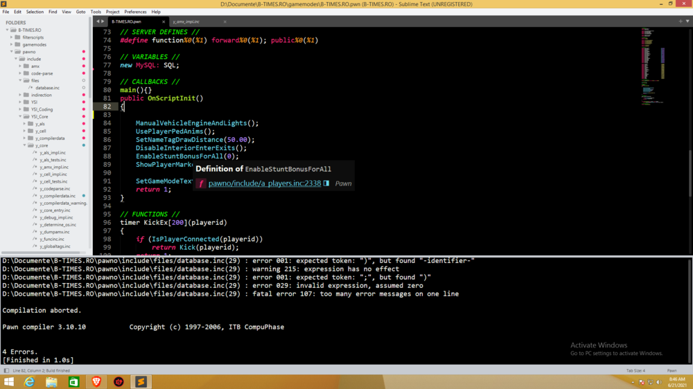Click the YSI_Coding folder icon

tap(26, 109)
